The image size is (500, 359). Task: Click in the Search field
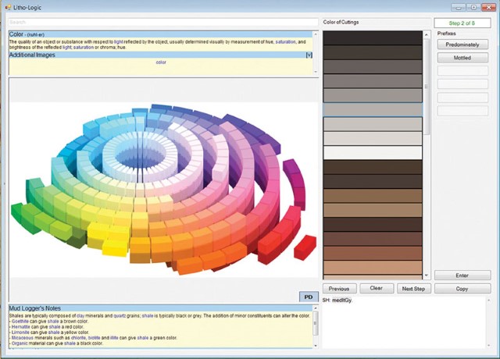point(162,23)
